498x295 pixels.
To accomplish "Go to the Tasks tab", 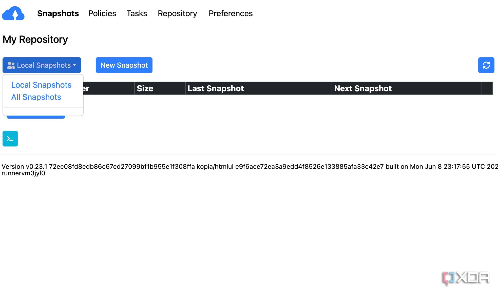I will tap(137, 13).
